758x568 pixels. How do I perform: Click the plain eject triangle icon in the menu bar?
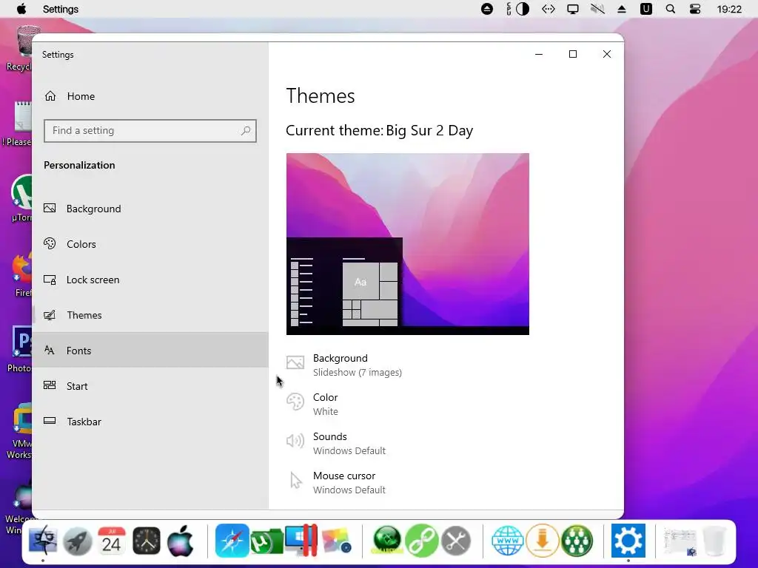[622, 9]
